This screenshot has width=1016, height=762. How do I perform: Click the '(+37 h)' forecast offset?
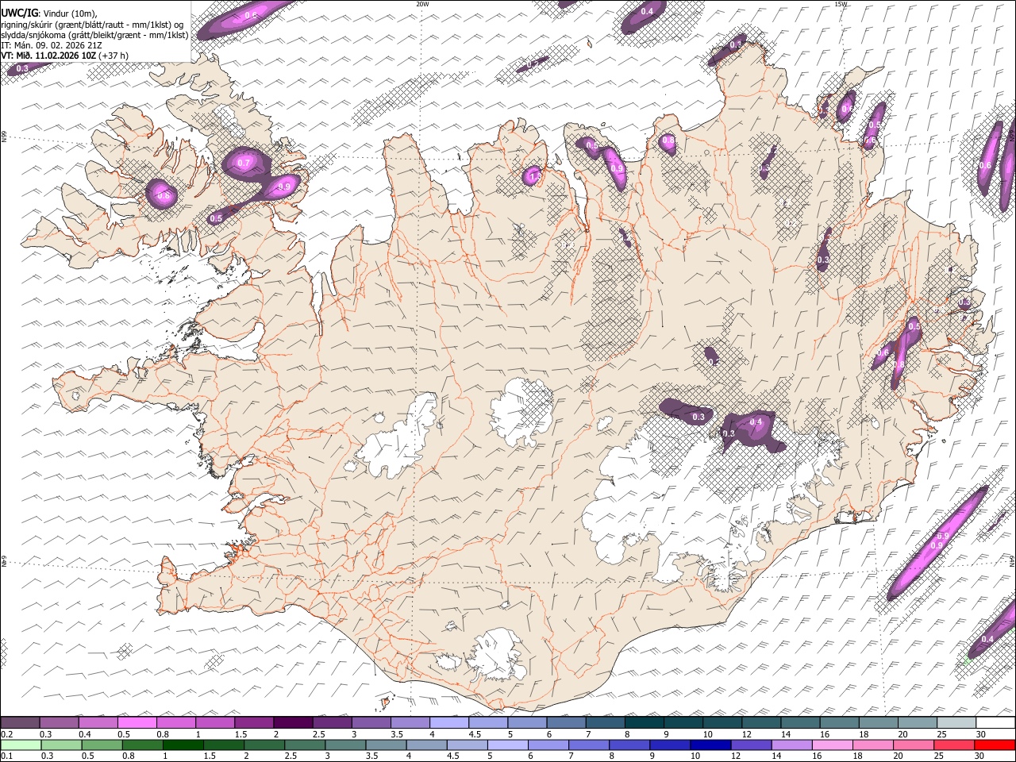pyautogui.click(x=114, y=56)
